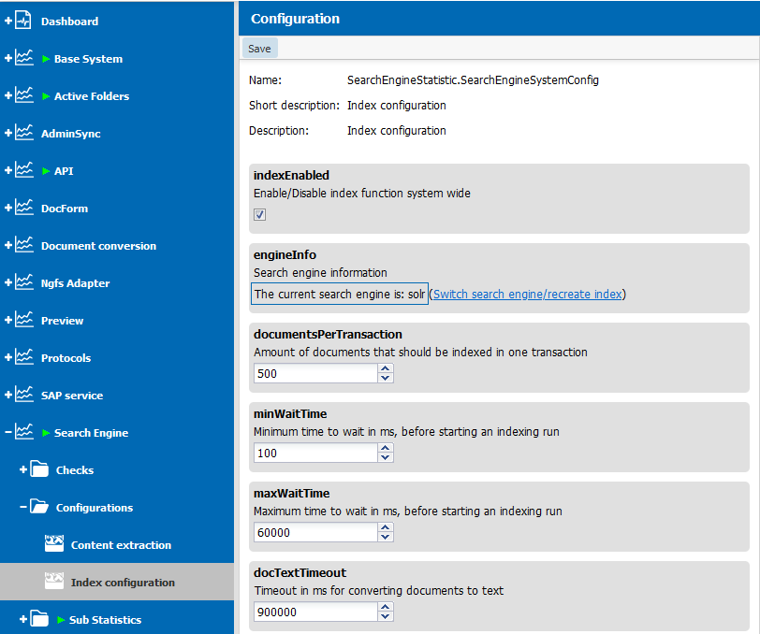Focus the maxWaitTime field showing 60000
This screenshot has width=760, height=634.
(315, 532)
